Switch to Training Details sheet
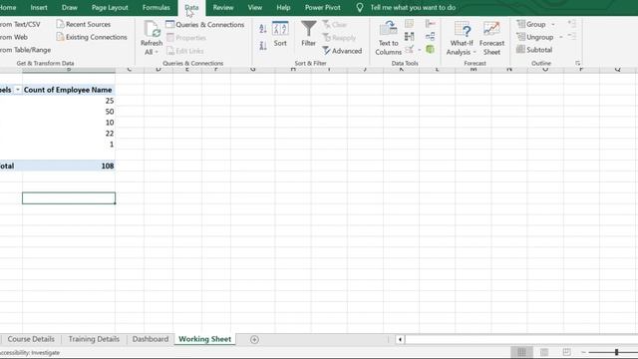This screenshot has height=359, width=638. [94, 339]
